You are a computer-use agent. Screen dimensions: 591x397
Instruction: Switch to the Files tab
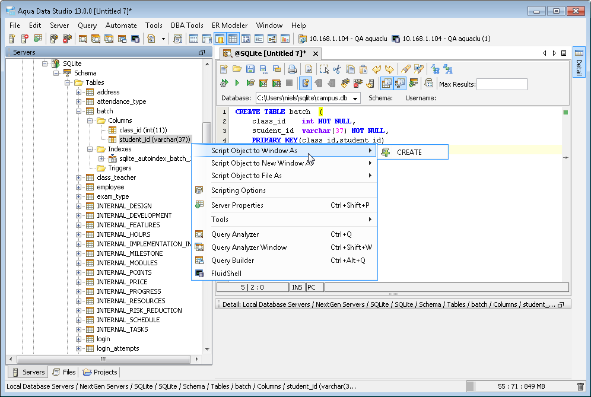[x=64, y=372]
